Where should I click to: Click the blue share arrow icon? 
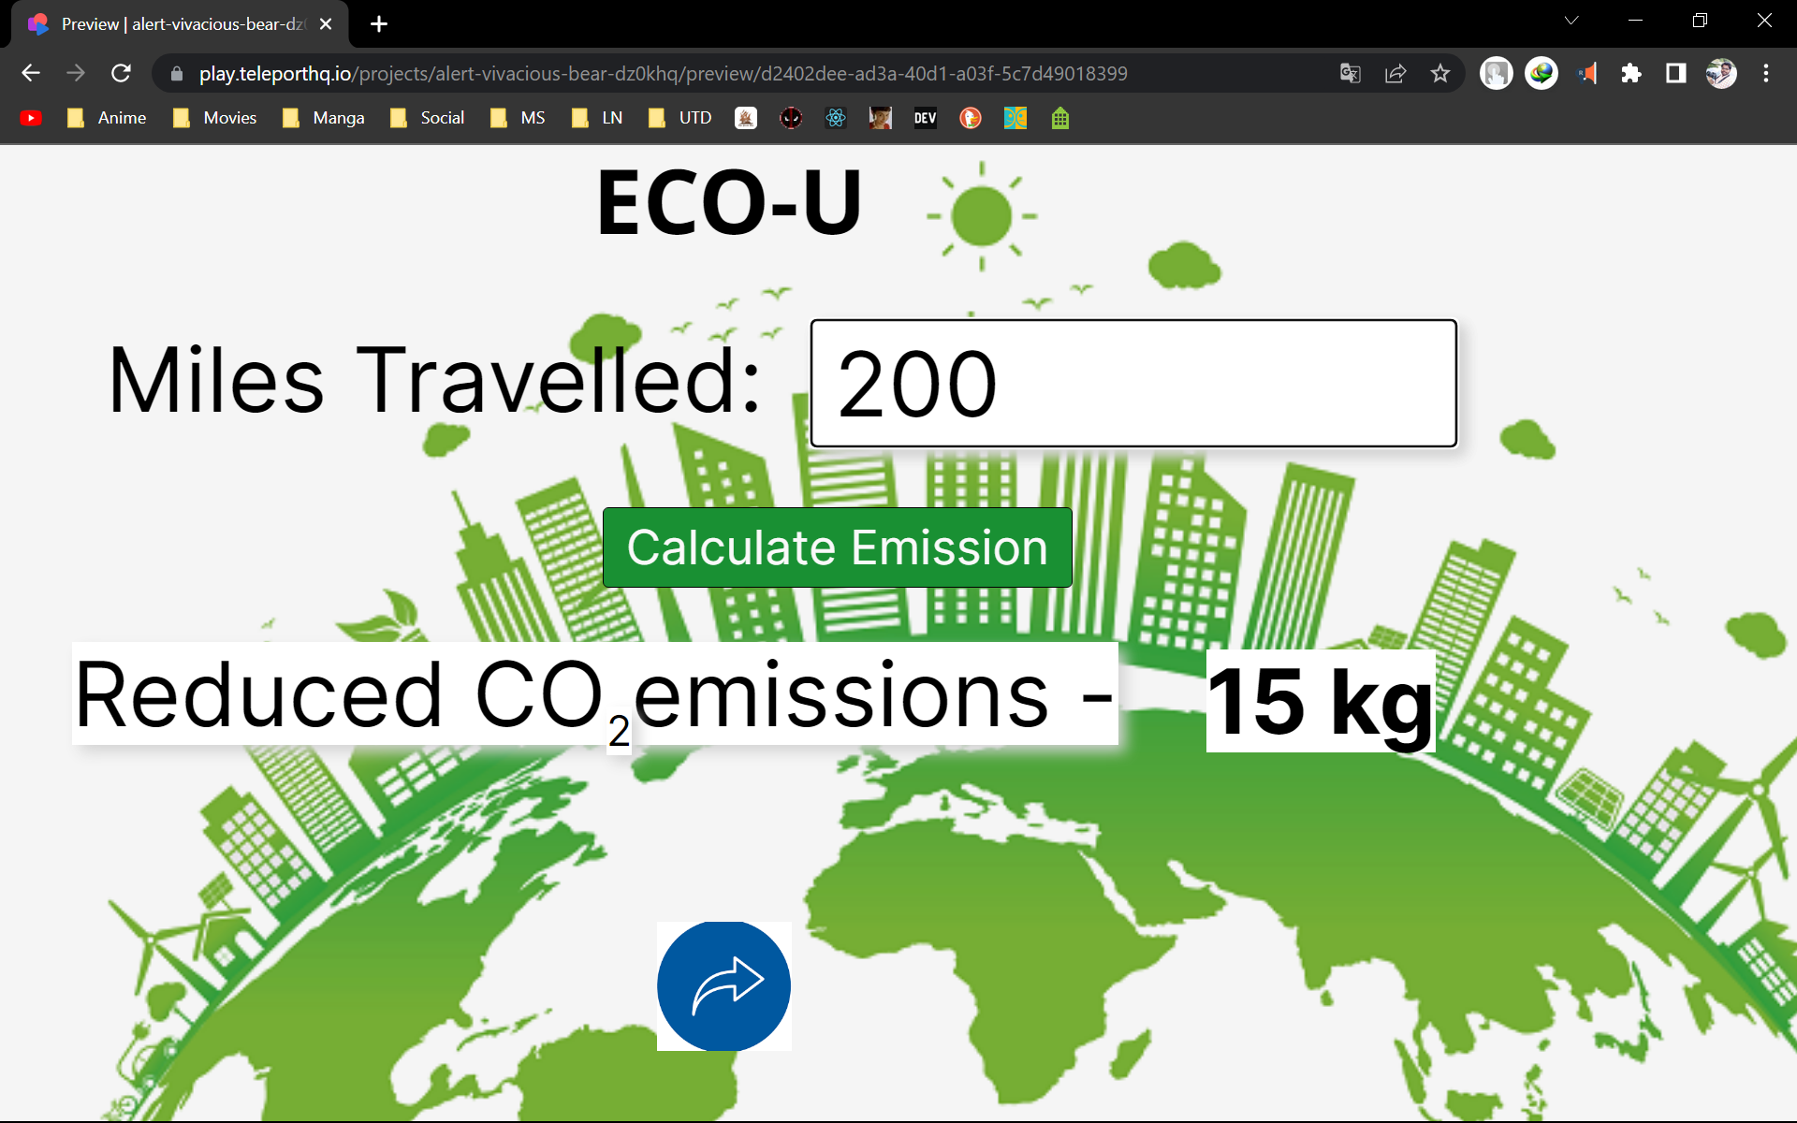click(723, 985)
